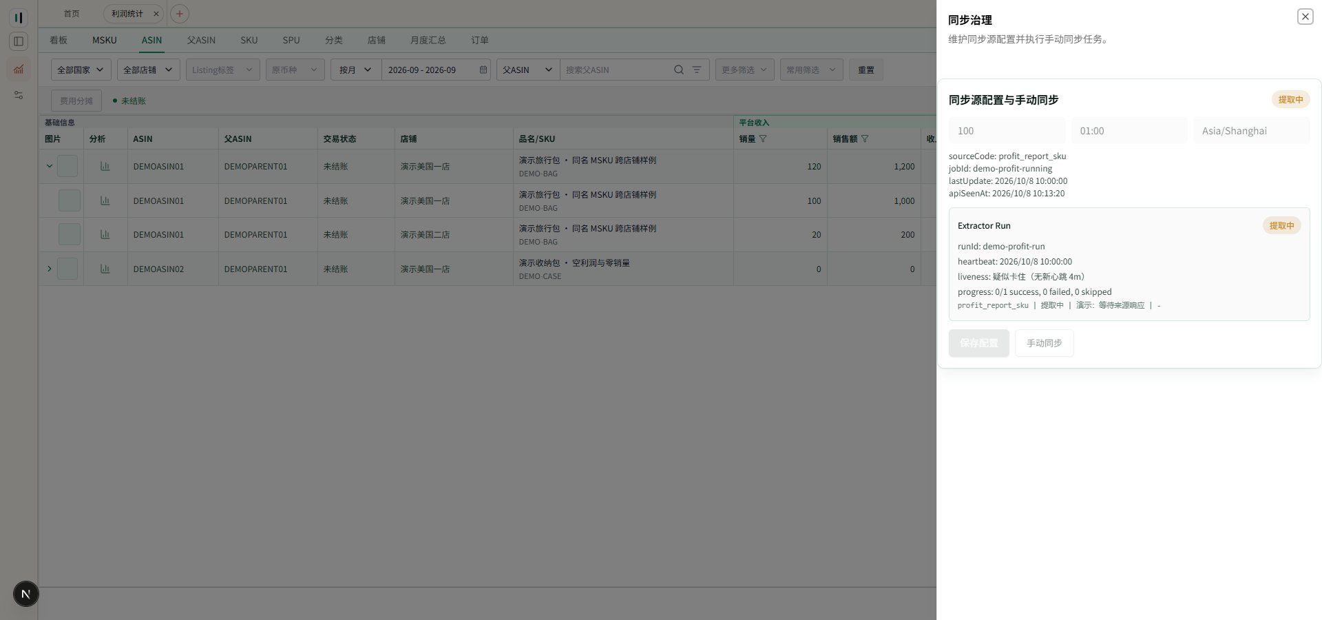Click the 重置 button
1322x620 pixels.
tap(866, 70)
